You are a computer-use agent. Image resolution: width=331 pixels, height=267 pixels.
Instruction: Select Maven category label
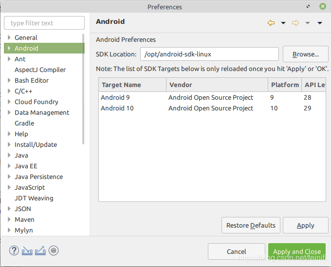click(x=24, y=219)
